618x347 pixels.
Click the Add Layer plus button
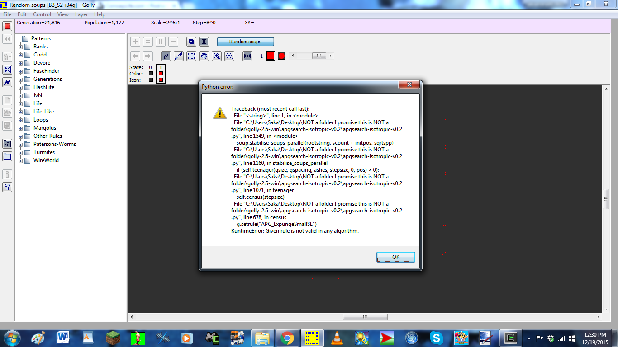135,42
